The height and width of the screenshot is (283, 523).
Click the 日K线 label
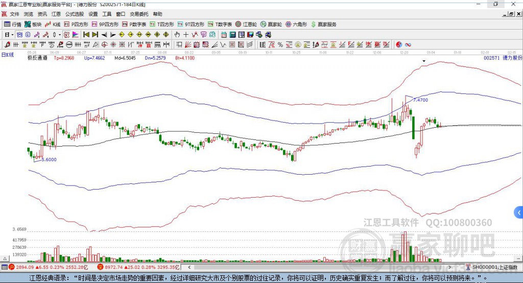pyautogui.click(x=8, y=54)
